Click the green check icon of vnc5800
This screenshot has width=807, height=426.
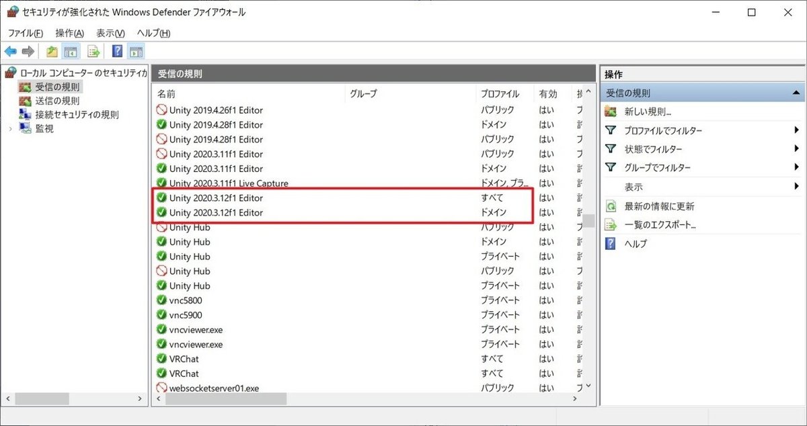pyautogui.click(x=161, y=300)
